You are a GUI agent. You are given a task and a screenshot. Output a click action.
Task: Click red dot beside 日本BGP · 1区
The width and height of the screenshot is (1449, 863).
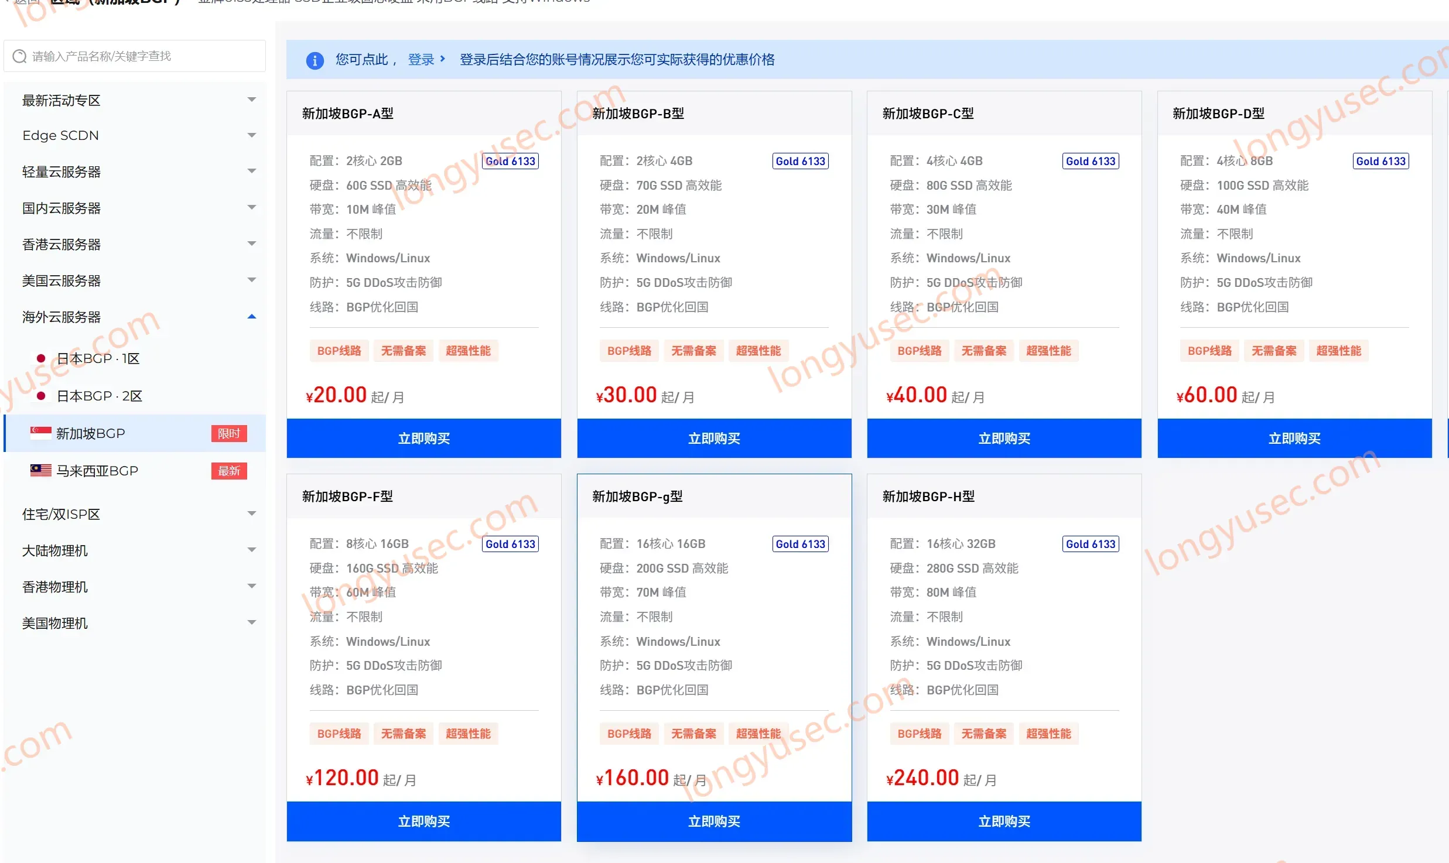[41, 358]
